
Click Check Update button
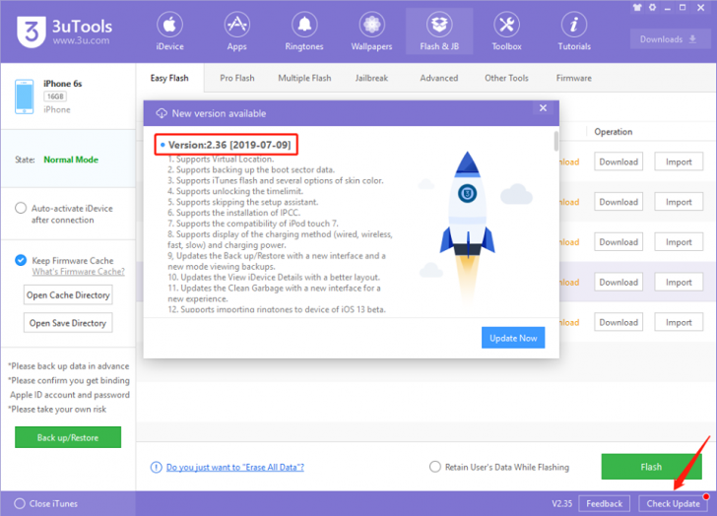tap(673, 503)
